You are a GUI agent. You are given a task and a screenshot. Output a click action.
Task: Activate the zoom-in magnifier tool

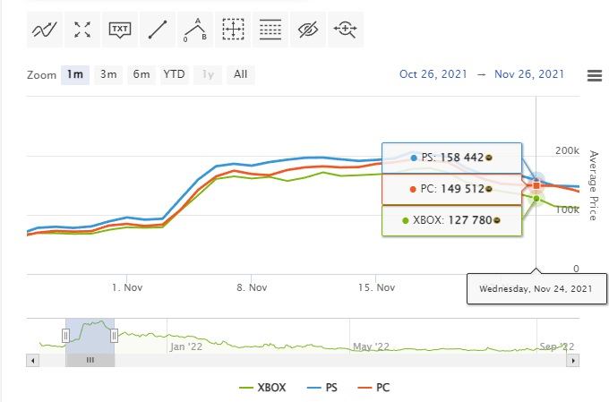[346, 30]
